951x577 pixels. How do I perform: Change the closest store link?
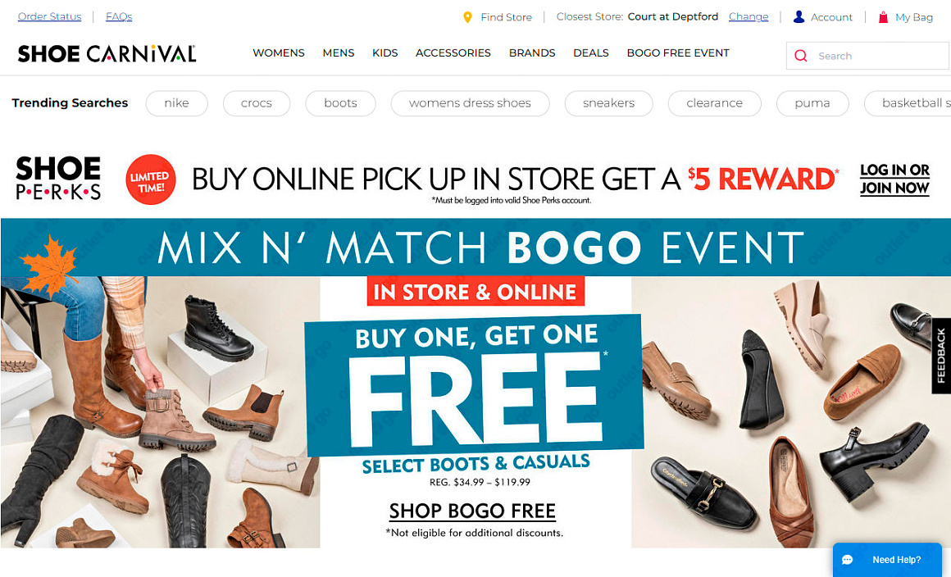[x=749, y=17]
